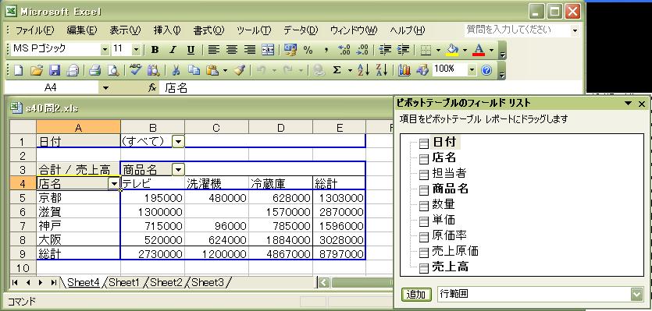Open the name box dropdown arrow

(x=105, y=87)
